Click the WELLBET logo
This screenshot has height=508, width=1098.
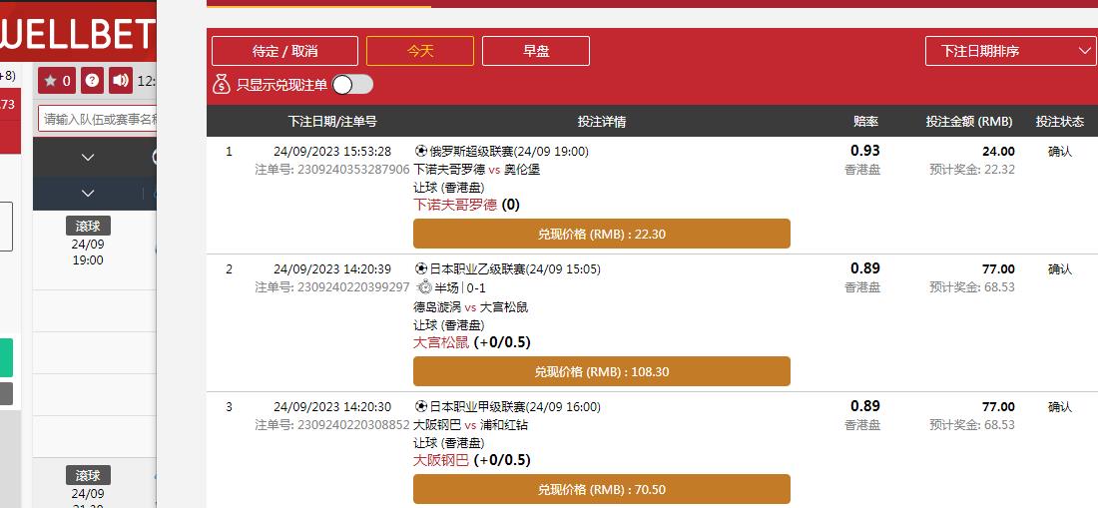click(x=78, y=32)
